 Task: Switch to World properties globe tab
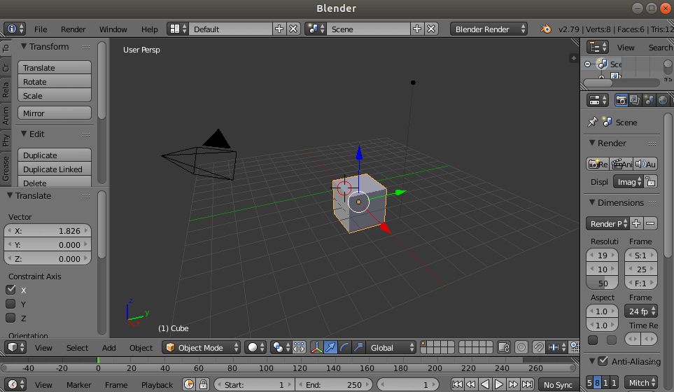tap(663, 100)
